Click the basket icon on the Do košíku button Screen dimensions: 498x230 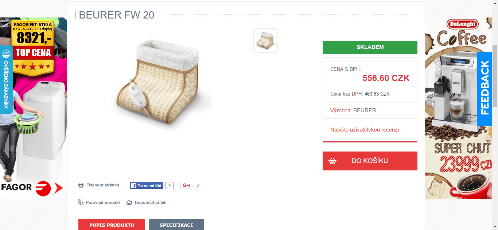(x=332, y=161)
